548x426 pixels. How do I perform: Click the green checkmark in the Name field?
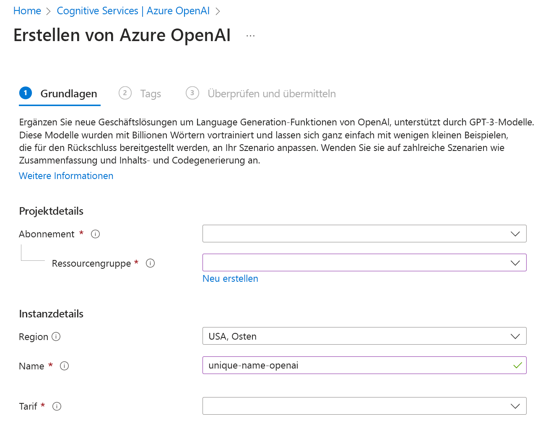(x=517, y=365)
